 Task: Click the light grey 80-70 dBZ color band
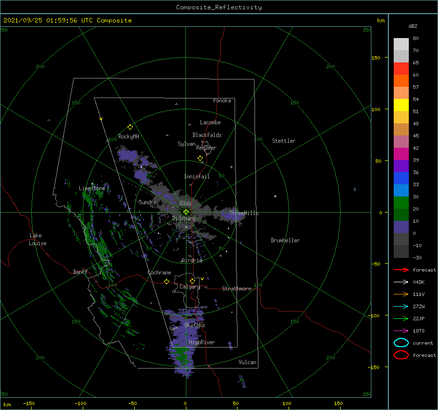[401, 44]
